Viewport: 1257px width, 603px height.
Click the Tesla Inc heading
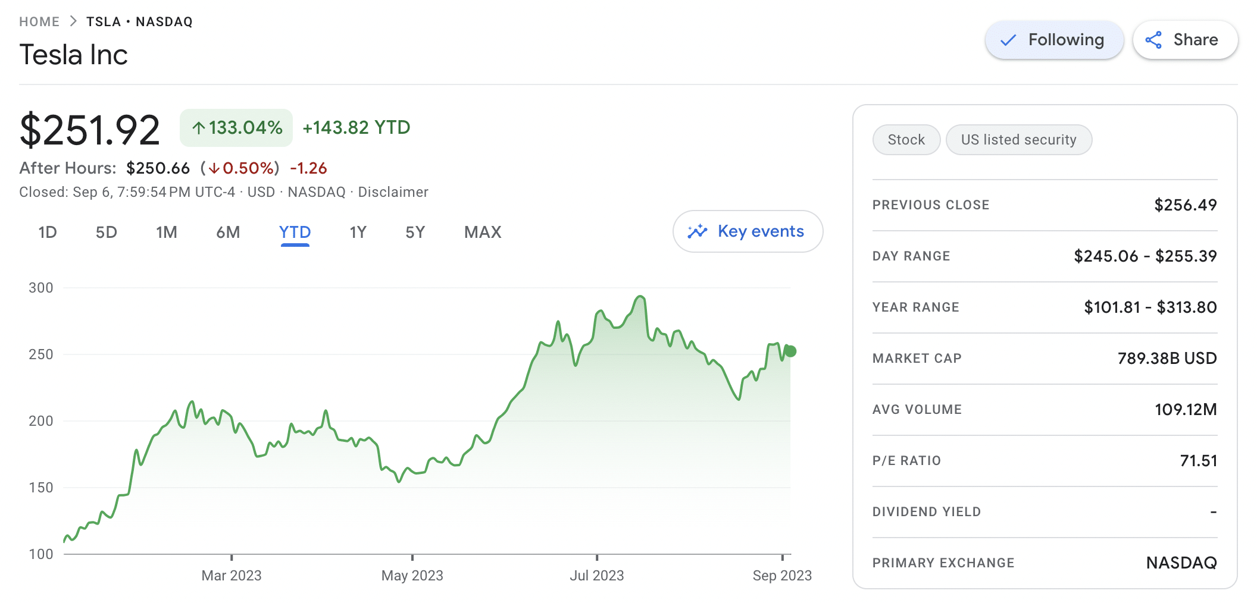point(74,55)
